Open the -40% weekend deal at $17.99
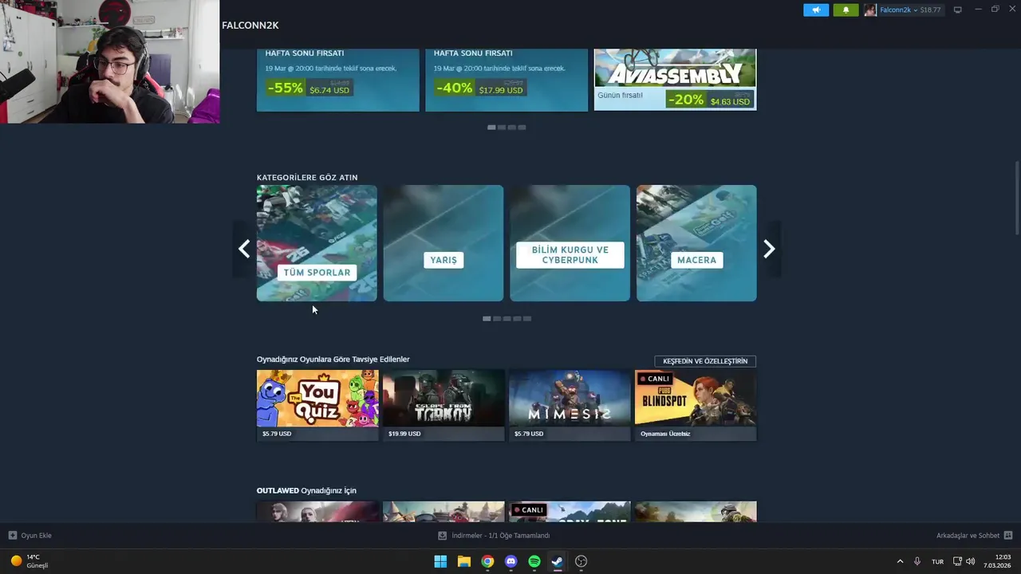Viewport: 1021px width, 574px height. [x=507, y=80]
